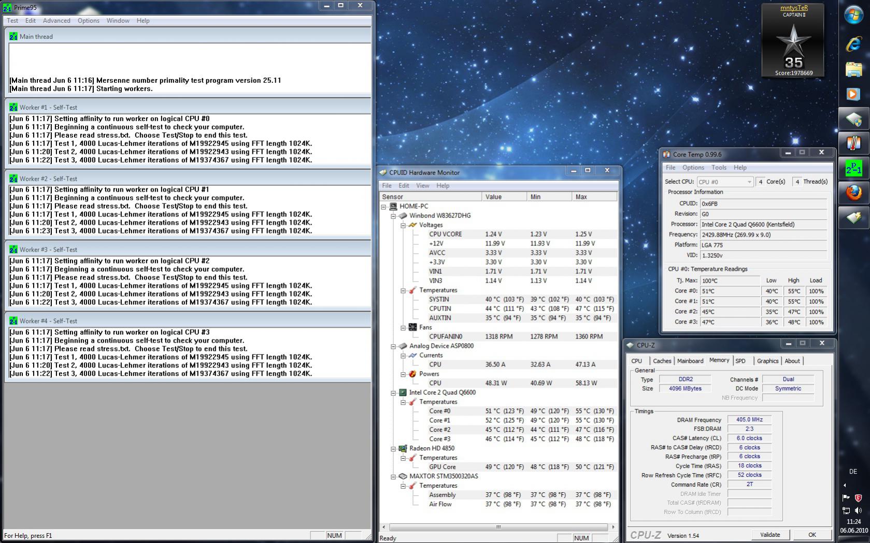
Task: Click the Currents graph icon
Action: tap(412, 355)
